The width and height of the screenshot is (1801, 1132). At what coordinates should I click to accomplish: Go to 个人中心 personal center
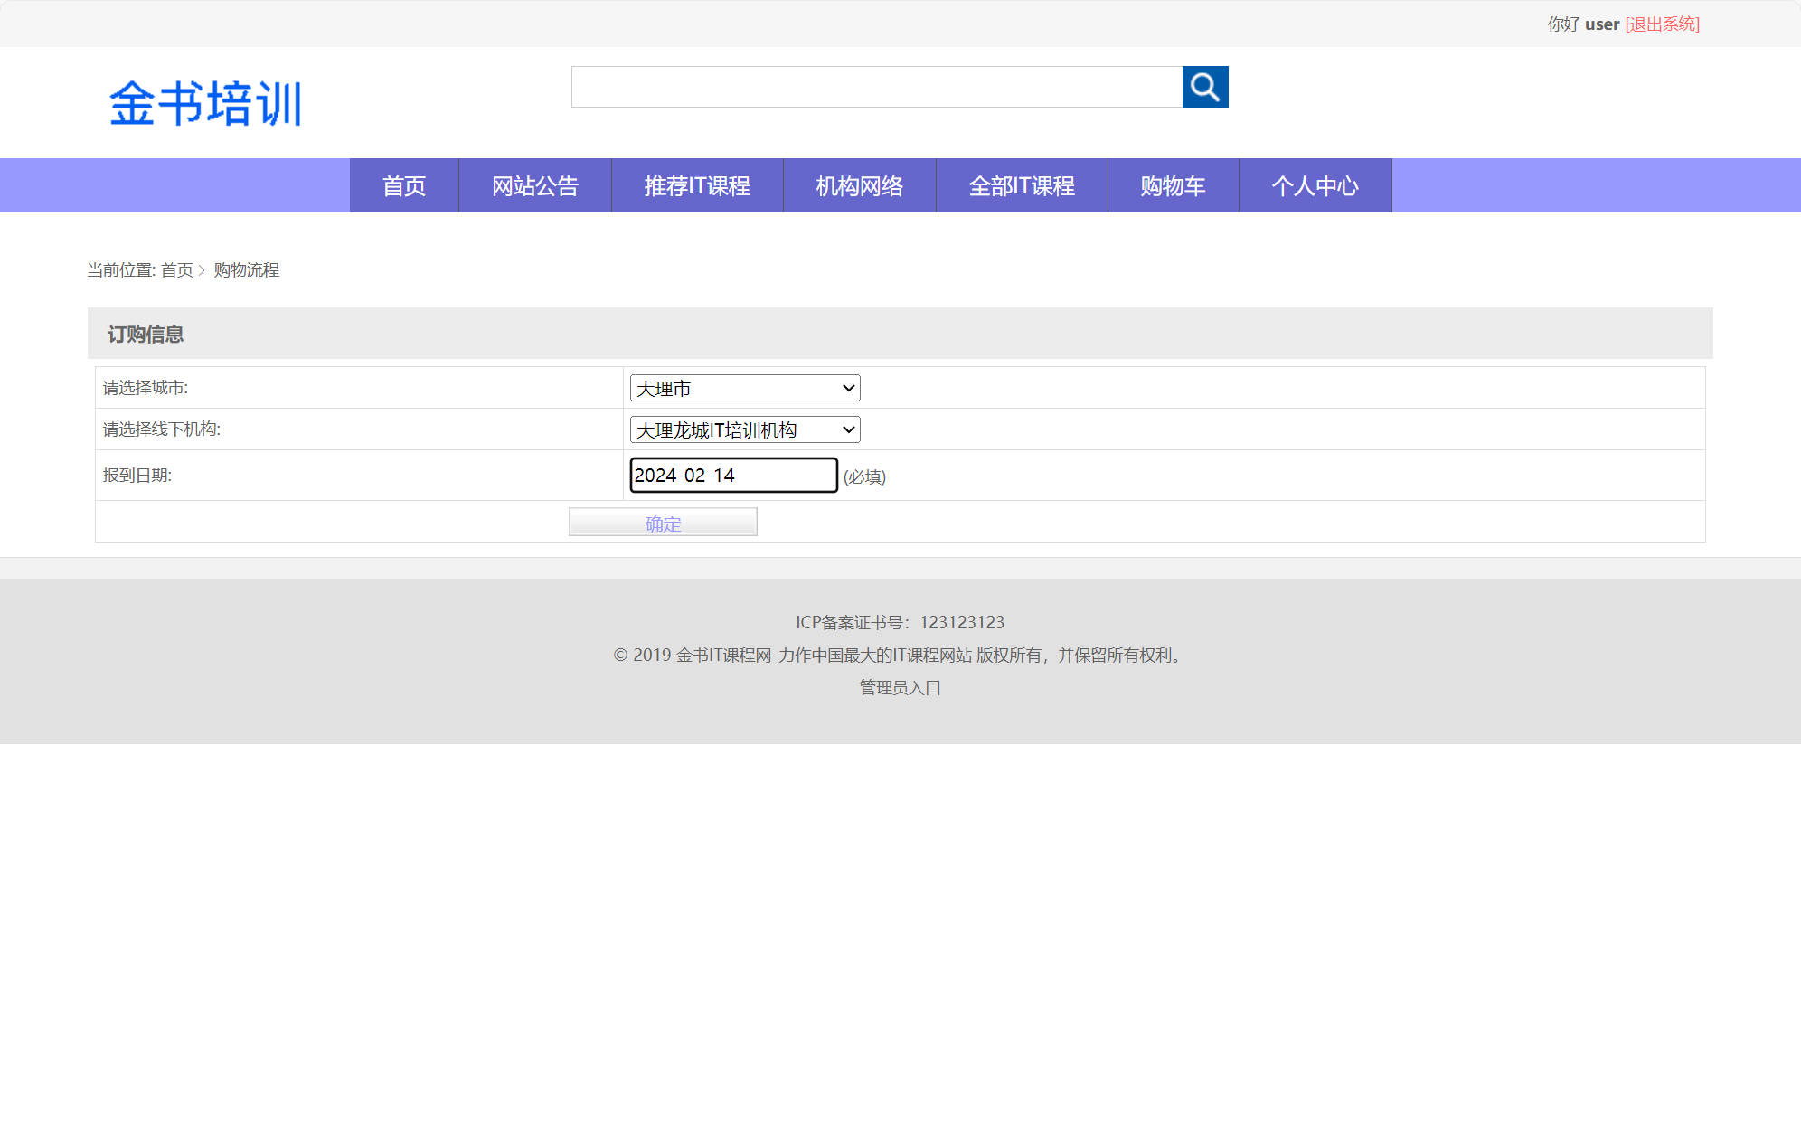(x=1314, y=186)
